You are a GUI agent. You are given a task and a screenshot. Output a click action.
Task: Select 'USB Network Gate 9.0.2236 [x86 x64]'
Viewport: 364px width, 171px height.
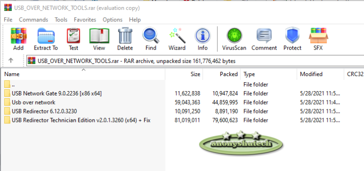tap(57, 94)
